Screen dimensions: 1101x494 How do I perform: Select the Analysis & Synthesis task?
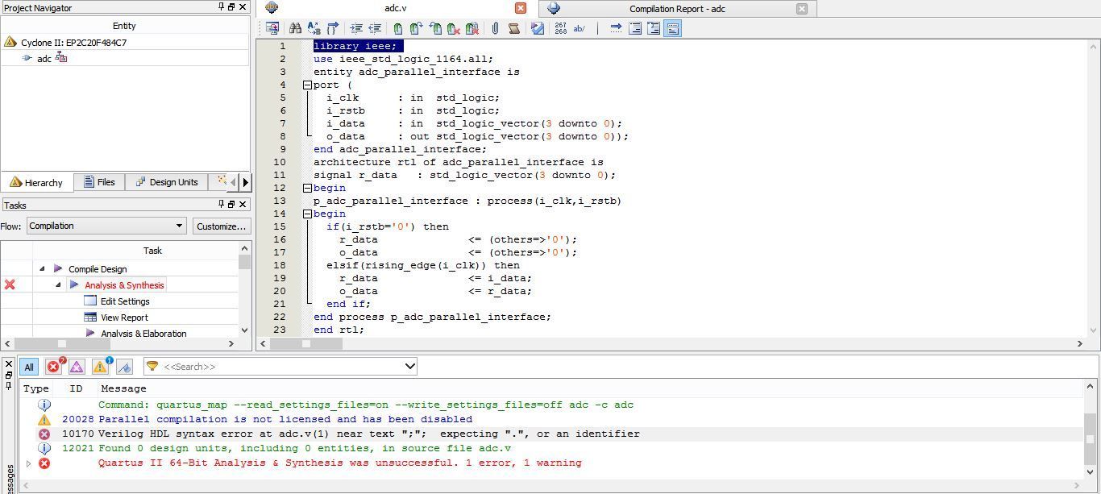124,284
